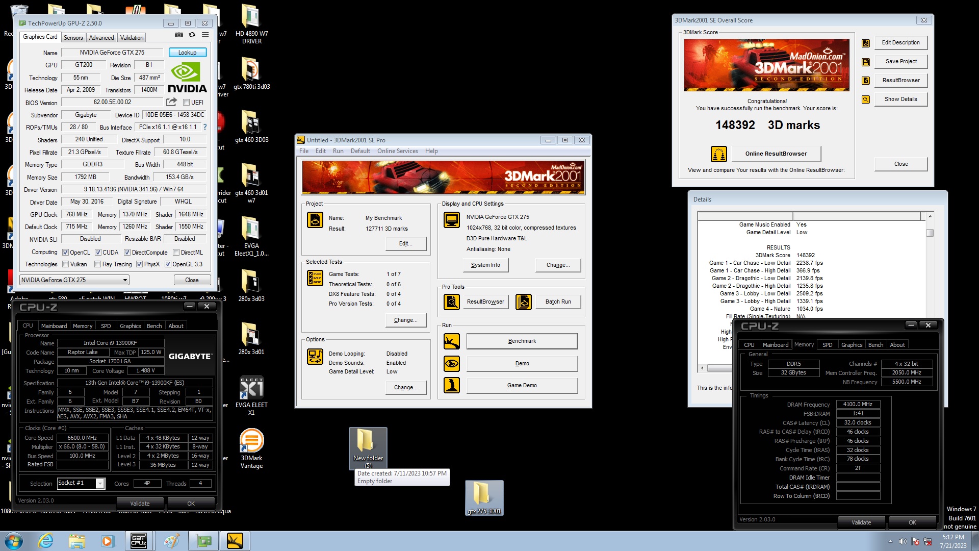Screen dimensions: 979x551
Task: Show hidden system tray icons arrow
Action: (890, 541)
